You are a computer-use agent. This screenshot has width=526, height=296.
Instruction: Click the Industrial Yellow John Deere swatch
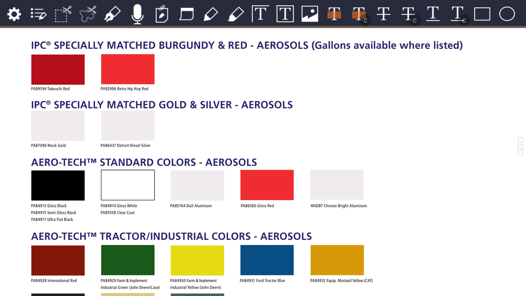tap(197, 261)
